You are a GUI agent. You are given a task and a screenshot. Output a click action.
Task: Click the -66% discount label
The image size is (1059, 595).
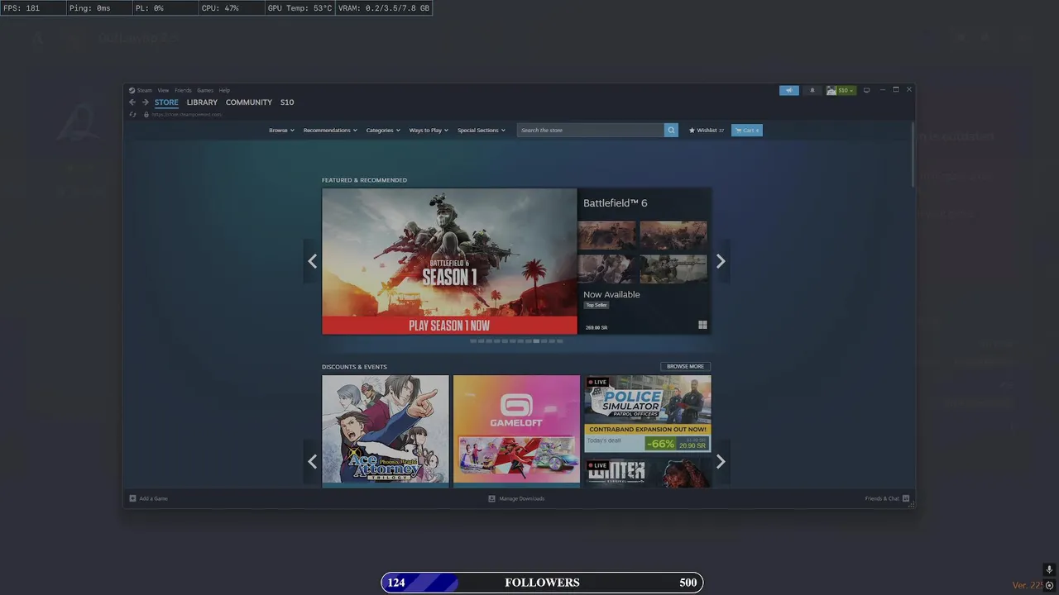click(660, 444)
